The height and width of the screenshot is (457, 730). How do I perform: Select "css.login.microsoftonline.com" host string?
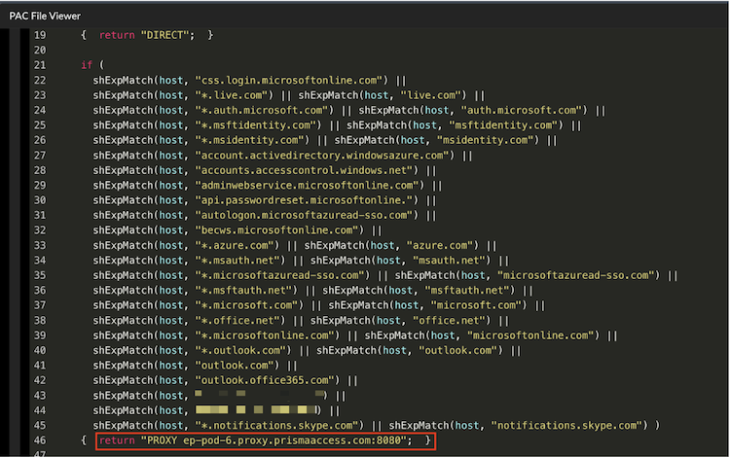[x=291, y=80]
